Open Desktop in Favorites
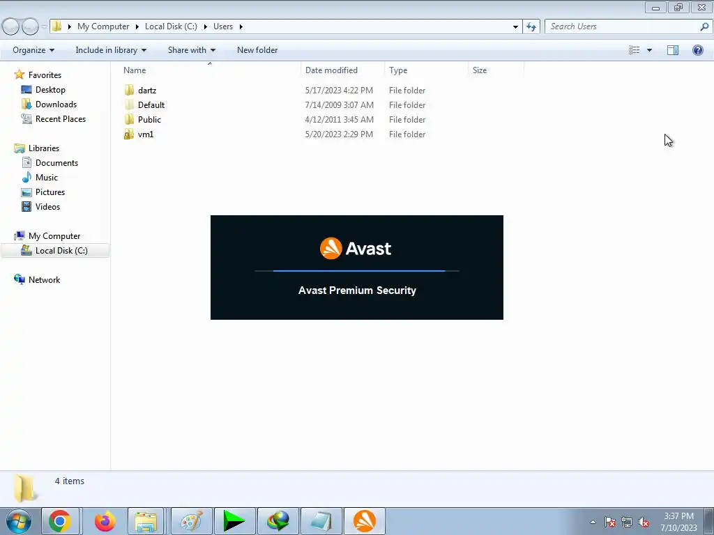The image size is (714, 535). [x=50, y=90]
